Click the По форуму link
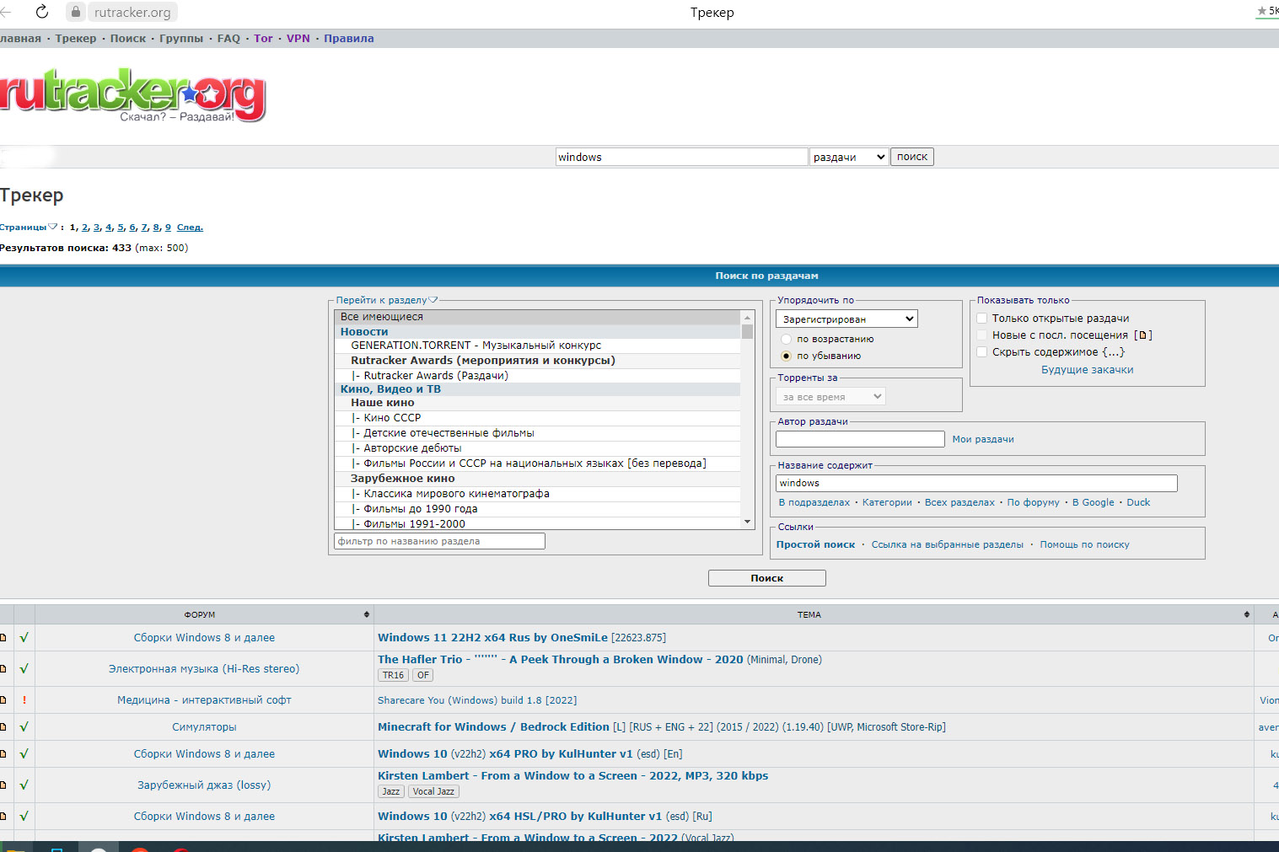 coord(1033,502)
